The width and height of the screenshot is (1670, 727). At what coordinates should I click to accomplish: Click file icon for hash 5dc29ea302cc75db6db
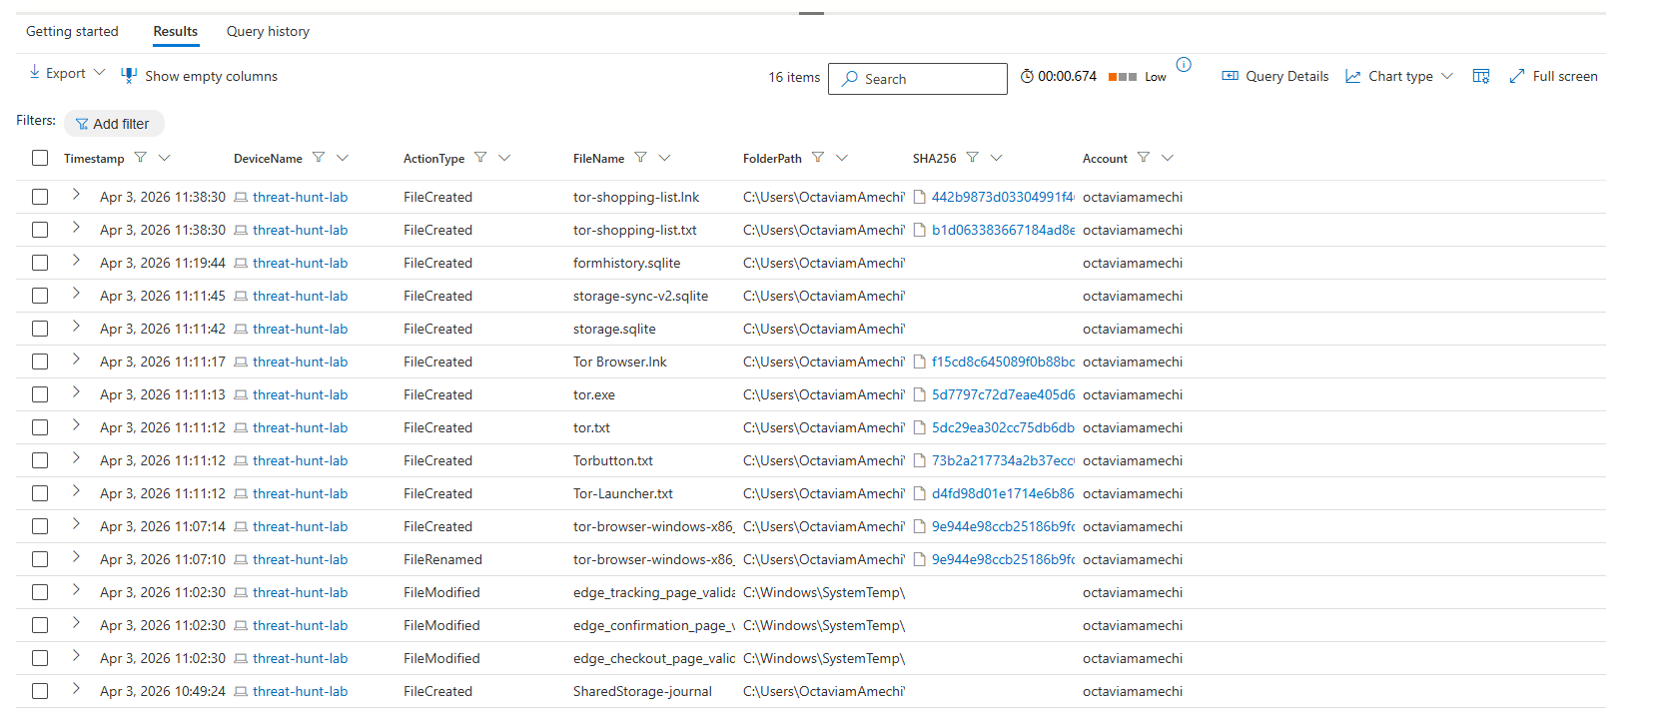[x=920, y=427]
